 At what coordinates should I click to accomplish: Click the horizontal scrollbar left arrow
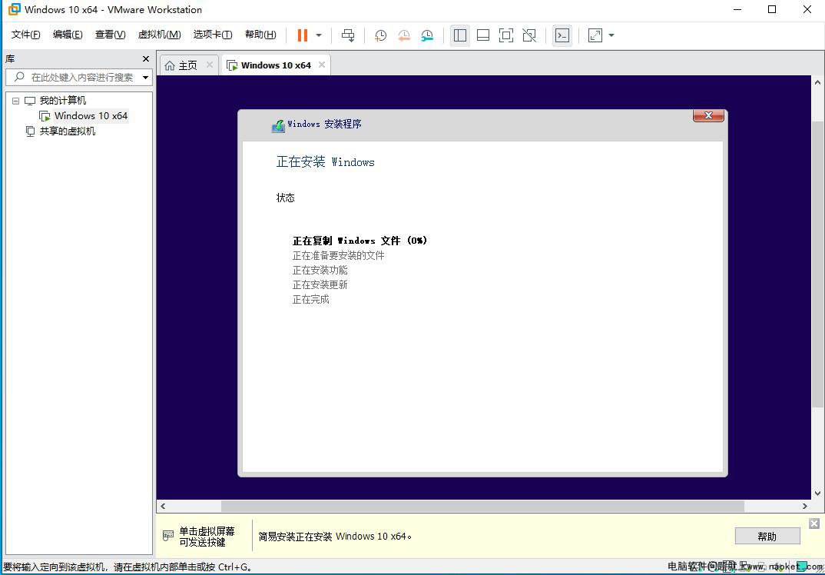point(163,506)
